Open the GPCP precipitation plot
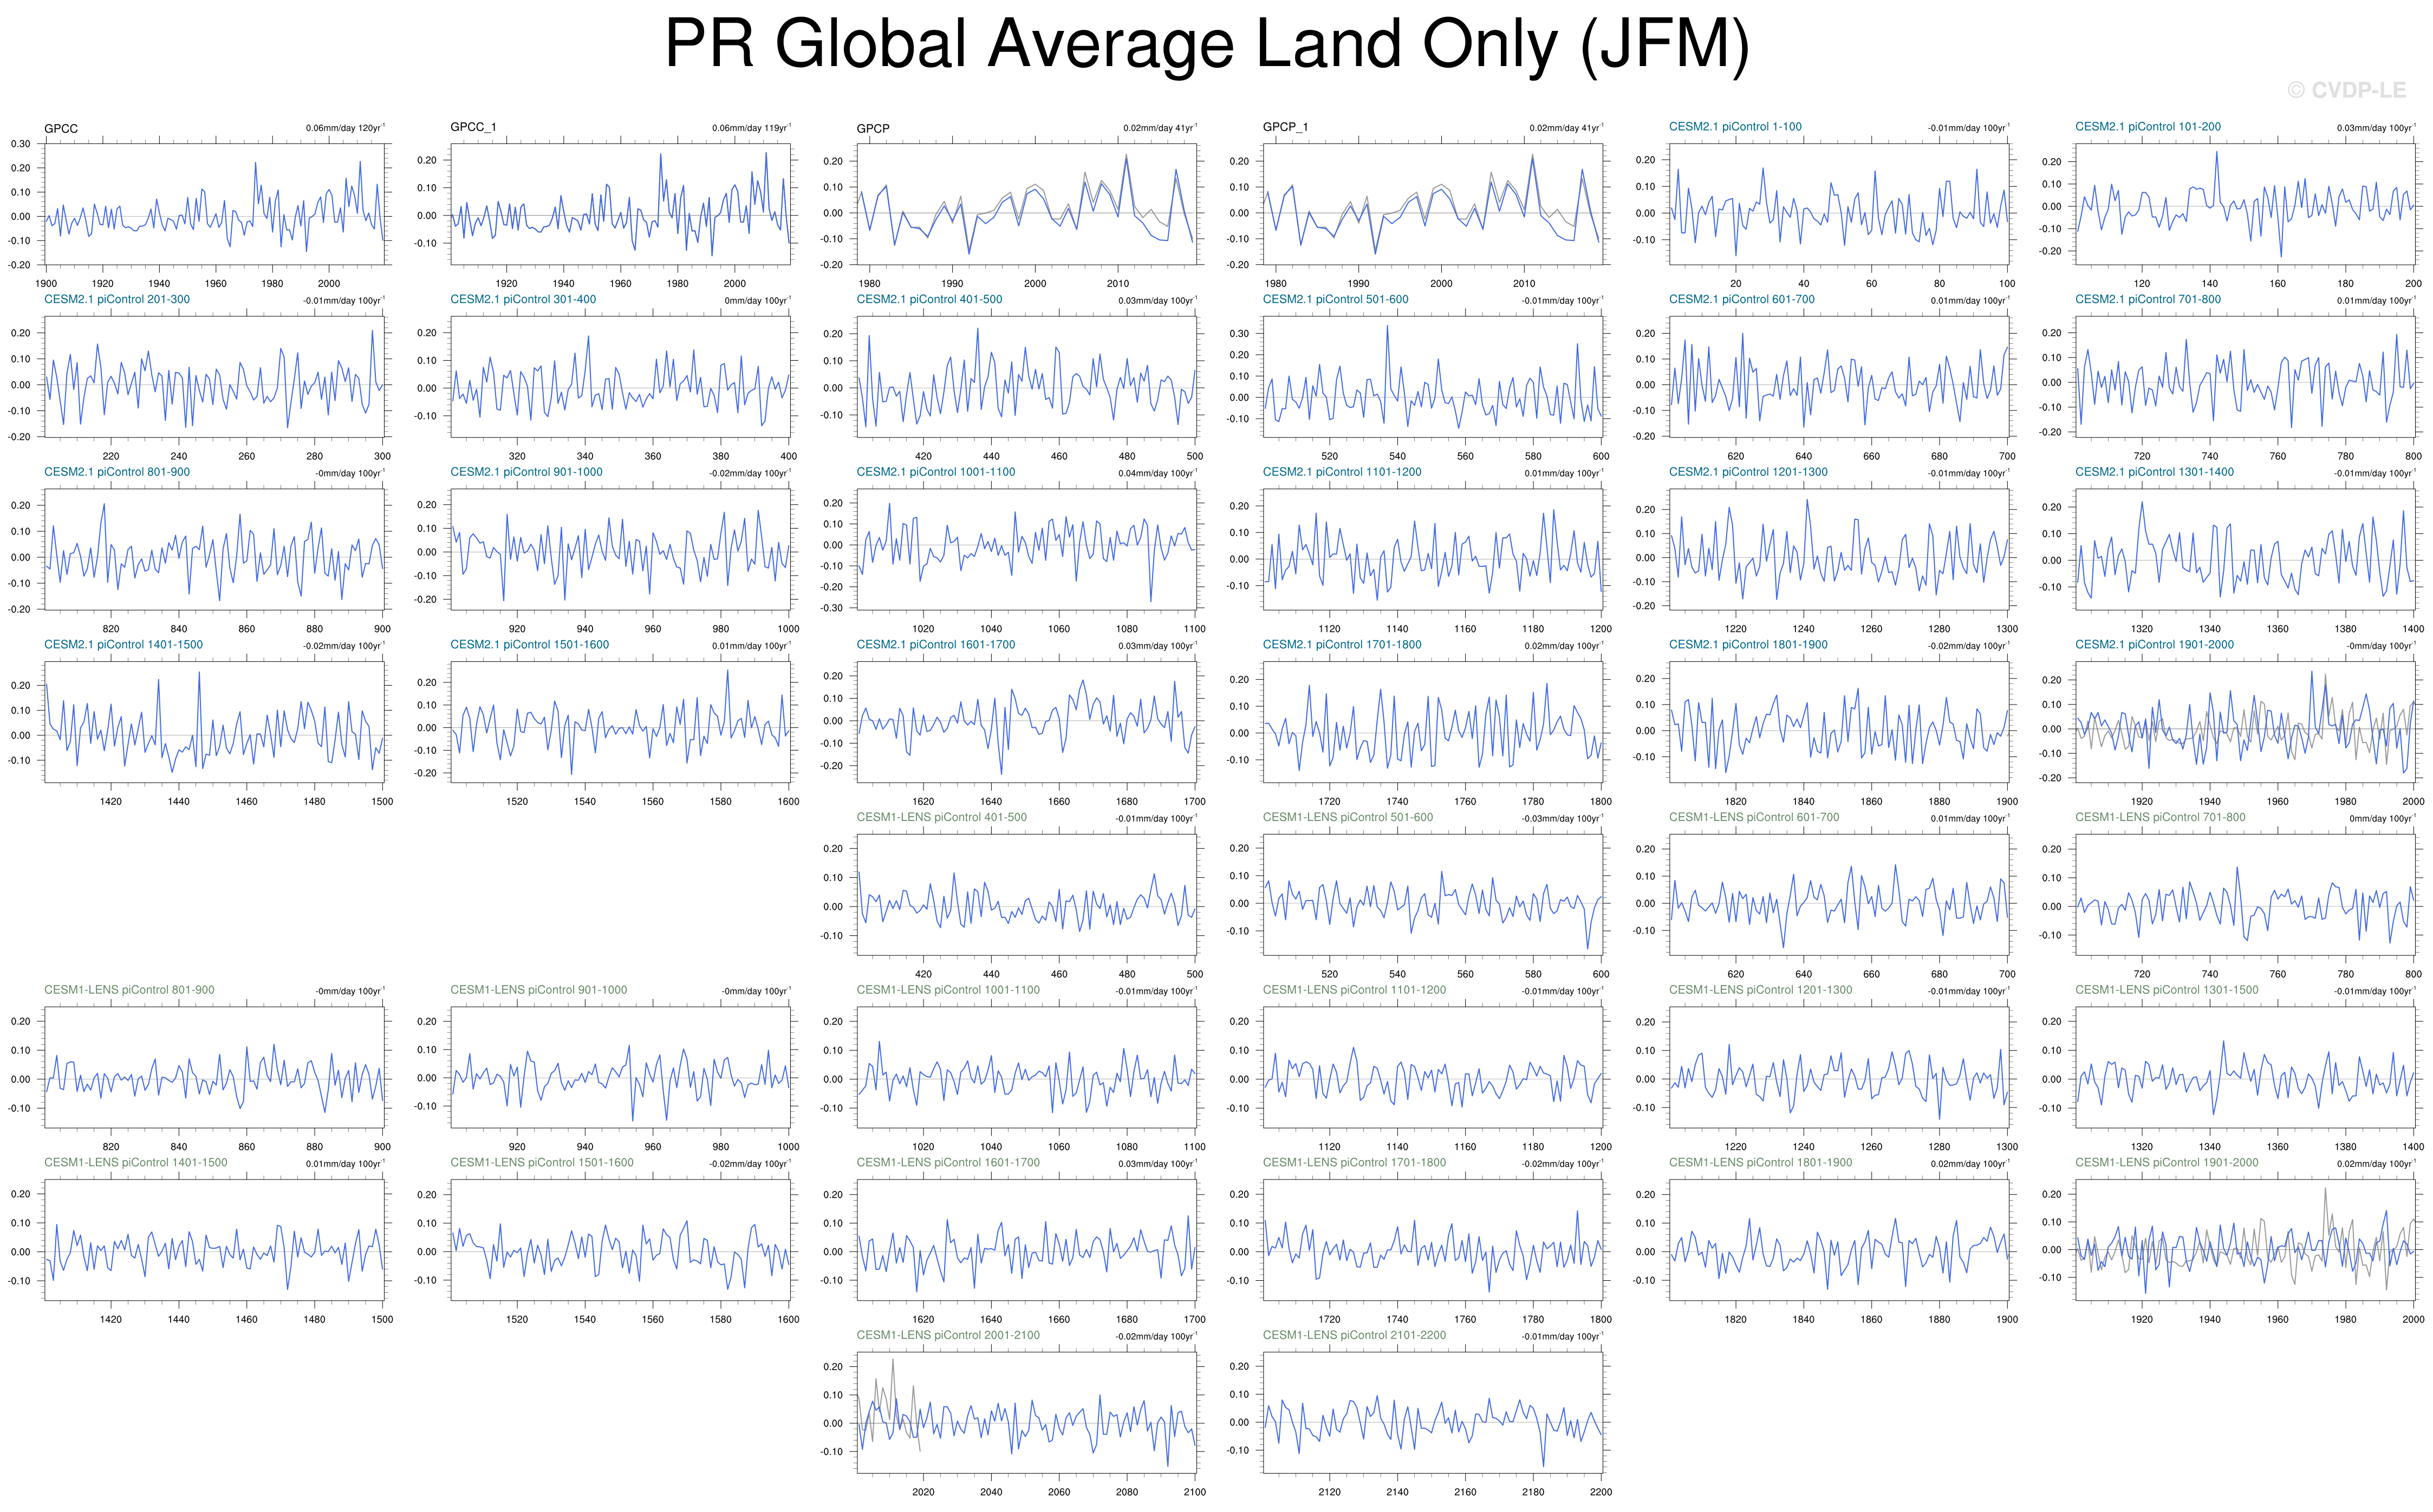The image size is (2433, 1512). [1027, 204]
